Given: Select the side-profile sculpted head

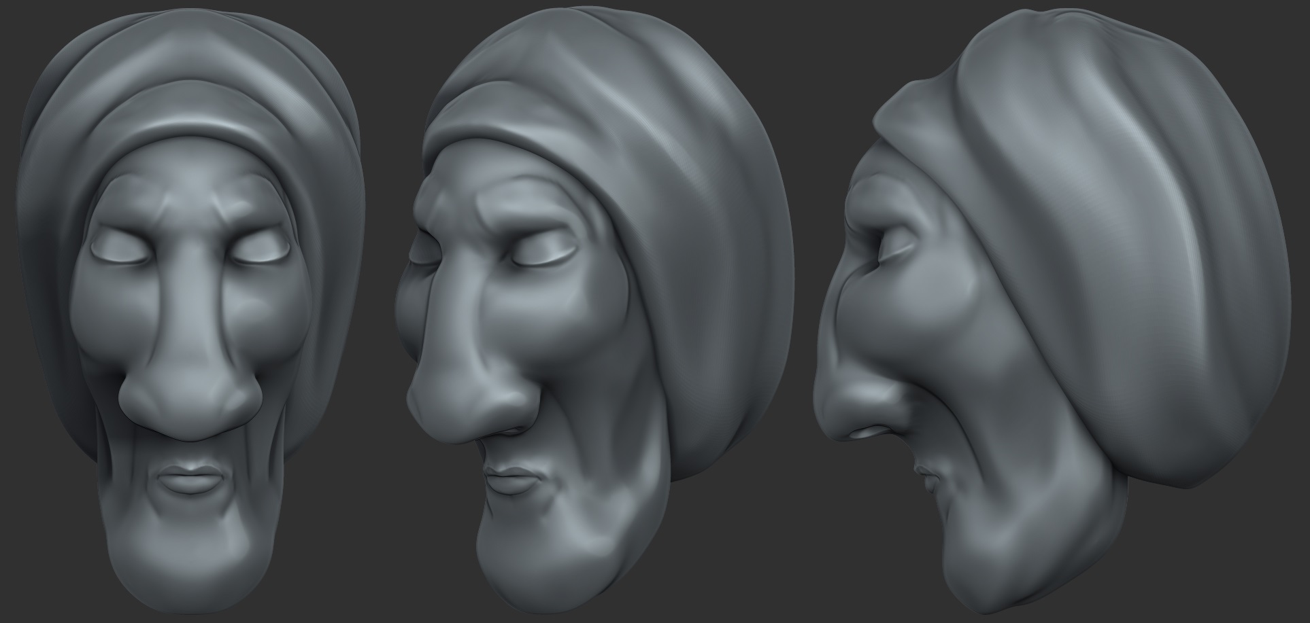Looking at the screenshot, I should point(1053,313).
